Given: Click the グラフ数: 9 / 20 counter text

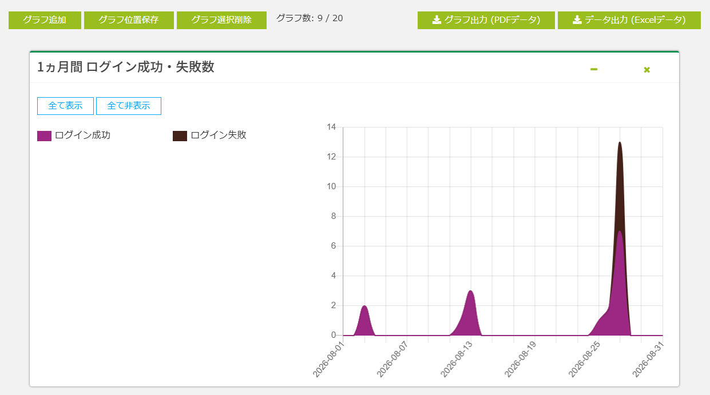Looking at the screenshot, I should pyautogui.click(x=310, y=18).
